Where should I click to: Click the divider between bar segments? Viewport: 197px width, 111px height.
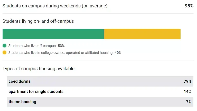tap(104, 34)
